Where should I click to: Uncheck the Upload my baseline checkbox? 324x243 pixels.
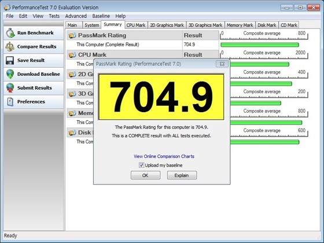(x=141, y=165)
